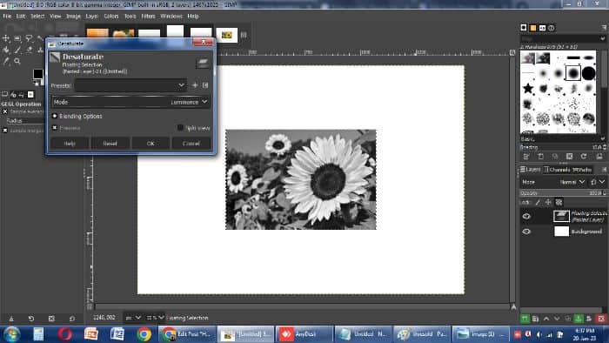Switch to Device Status tab icon
Screen dimensions: 609x343
click(13, 94)
